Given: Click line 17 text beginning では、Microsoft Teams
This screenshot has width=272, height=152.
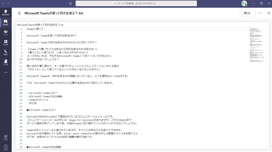Looking at the screenshot, I should [x=70, y=83].
